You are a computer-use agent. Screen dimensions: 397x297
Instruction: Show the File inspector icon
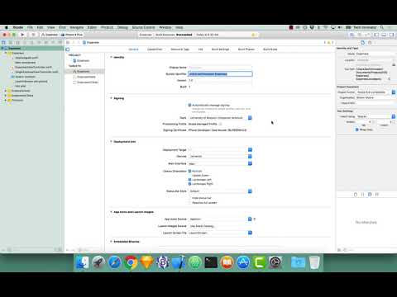(x=362, y=42)
